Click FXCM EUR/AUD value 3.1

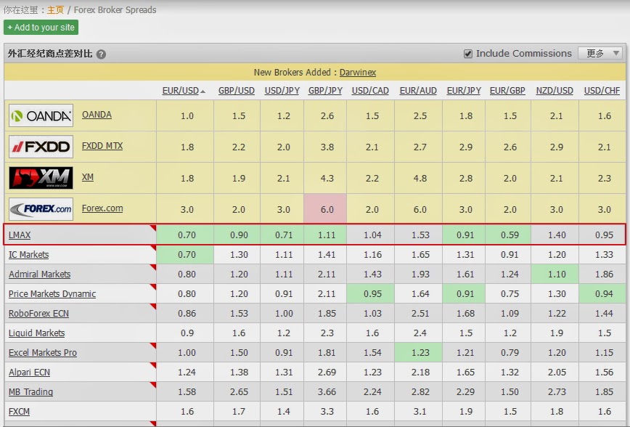(x=420, y=412)
